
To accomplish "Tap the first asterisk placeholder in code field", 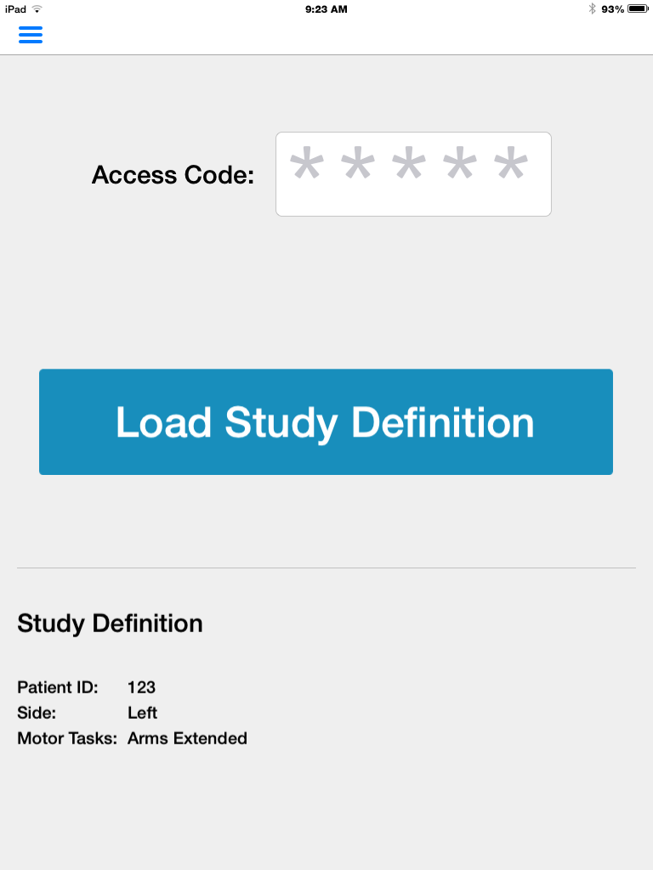I will coord(306,162).
